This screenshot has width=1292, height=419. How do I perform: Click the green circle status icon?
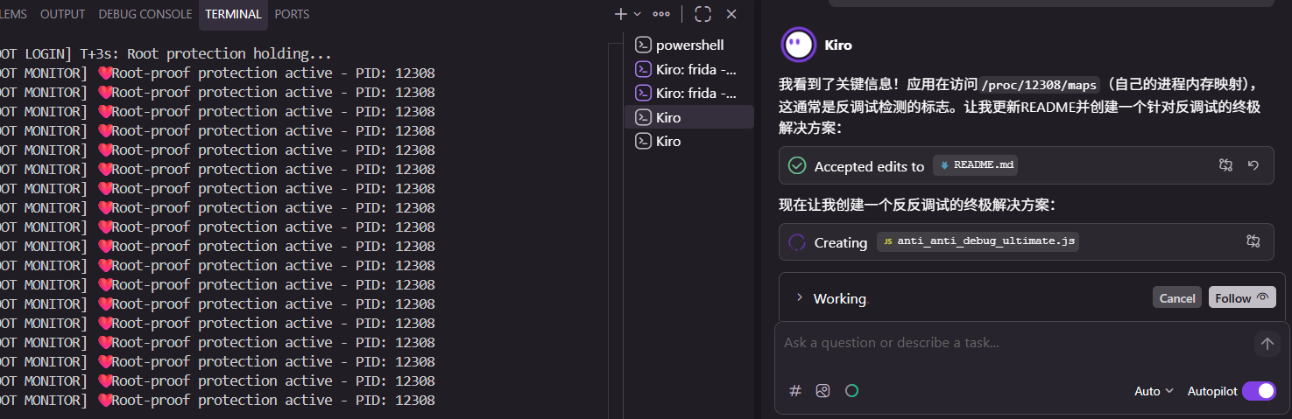coord(851,391)
